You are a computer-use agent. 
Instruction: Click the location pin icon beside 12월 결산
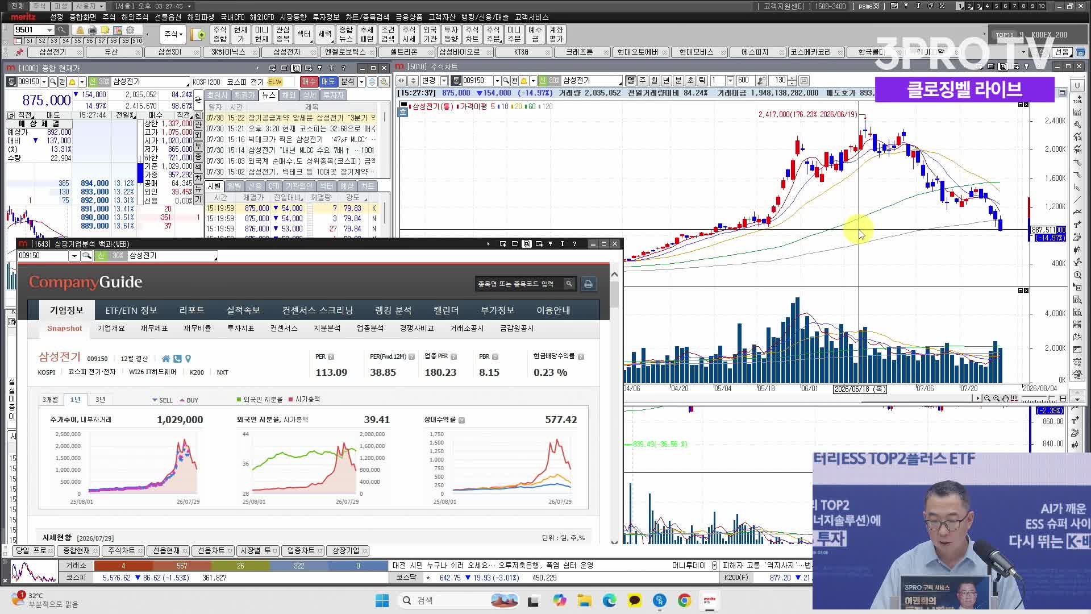188,359
